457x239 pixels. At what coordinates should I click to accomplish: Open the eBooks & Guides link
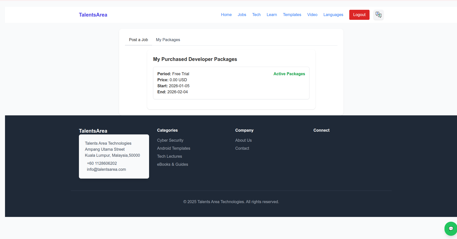coord(172,164)
